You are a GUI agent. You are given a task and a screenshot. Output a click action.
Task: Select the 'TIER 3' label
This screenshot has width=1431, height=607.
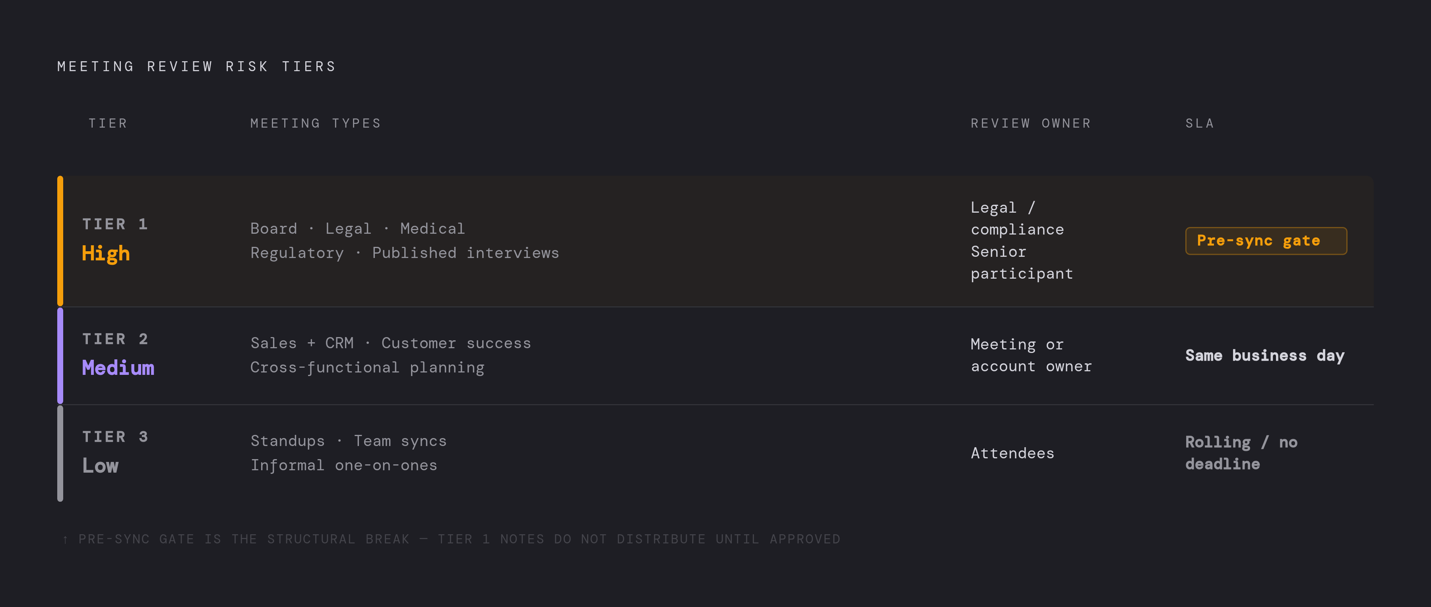tap(115, 436)
